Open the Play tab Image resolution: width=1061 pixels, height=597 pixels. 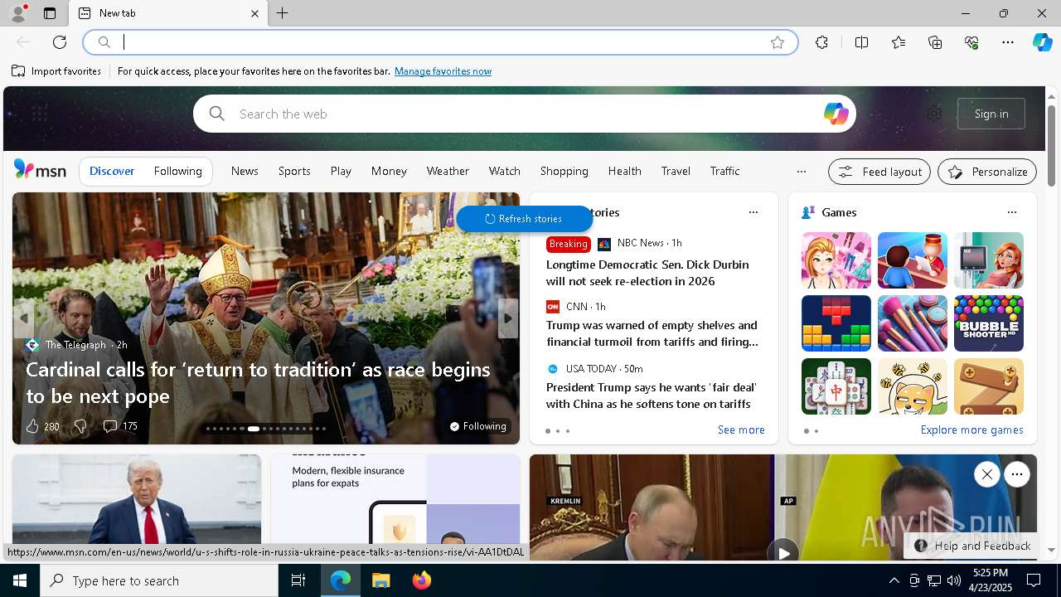(341, 171)
